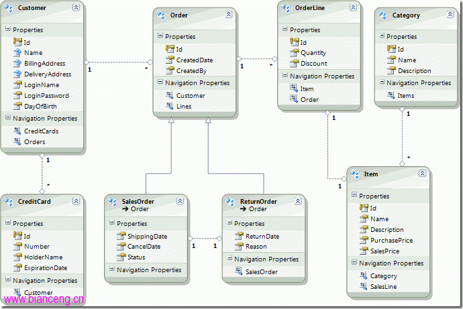The image size is (463, 309).
Task: Select the key icon beside Order's Id
Action: click(170, 49)
